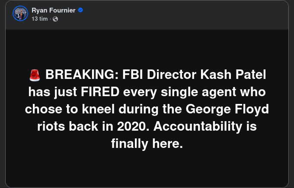Image resolution: width=294 pixels, height=188 pixels.
Task: Click the word "Director" in the post
Action: 172,75
